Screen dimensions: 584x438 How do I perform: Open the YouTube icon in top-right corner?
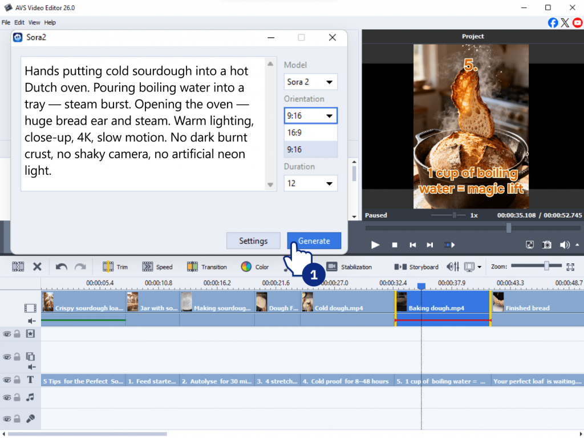(x=578, y=23)
